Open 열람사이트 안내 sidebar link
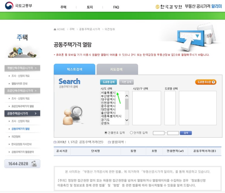Viewport: 225px width, 193px height. (x=19, y=83)
